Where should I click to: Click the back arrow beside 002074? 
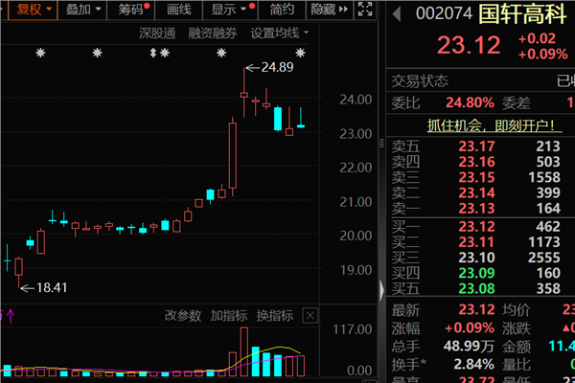coord(397,14)
